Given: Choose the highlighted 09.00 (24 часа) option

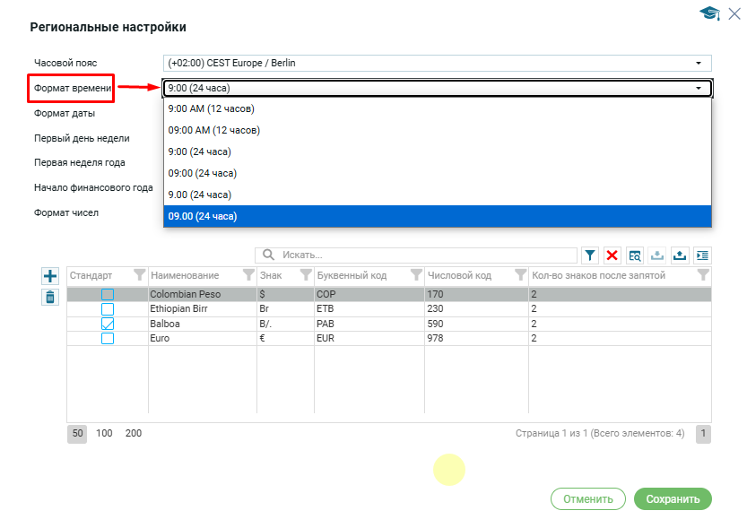Looking at the screenshot, I should click(203, 216).
